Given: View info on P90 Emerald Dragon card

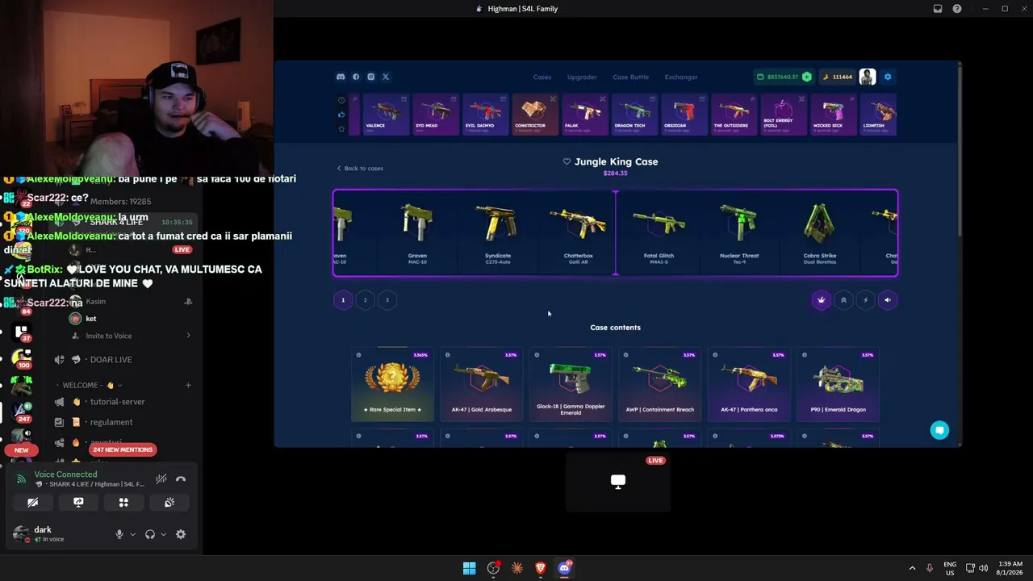Looking at the screenshot, I should pyautogui.click(x=804, y=355).
